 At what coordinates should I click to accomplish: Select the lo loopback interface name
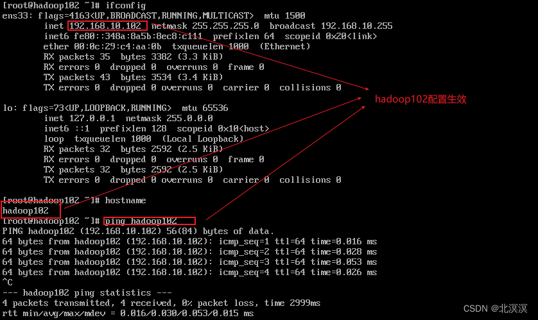(x=8, y=108)
